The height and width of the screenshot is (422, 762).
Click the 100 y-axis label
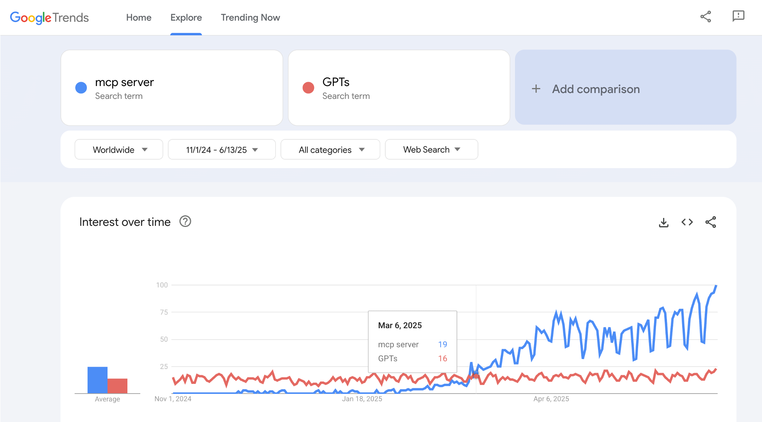tap(162, 285)
